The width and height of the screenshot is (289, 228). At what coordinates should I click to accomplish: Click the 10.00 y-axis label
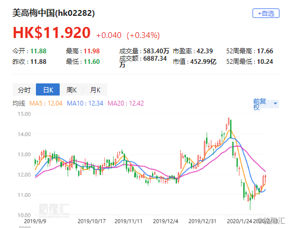[24, 215]
